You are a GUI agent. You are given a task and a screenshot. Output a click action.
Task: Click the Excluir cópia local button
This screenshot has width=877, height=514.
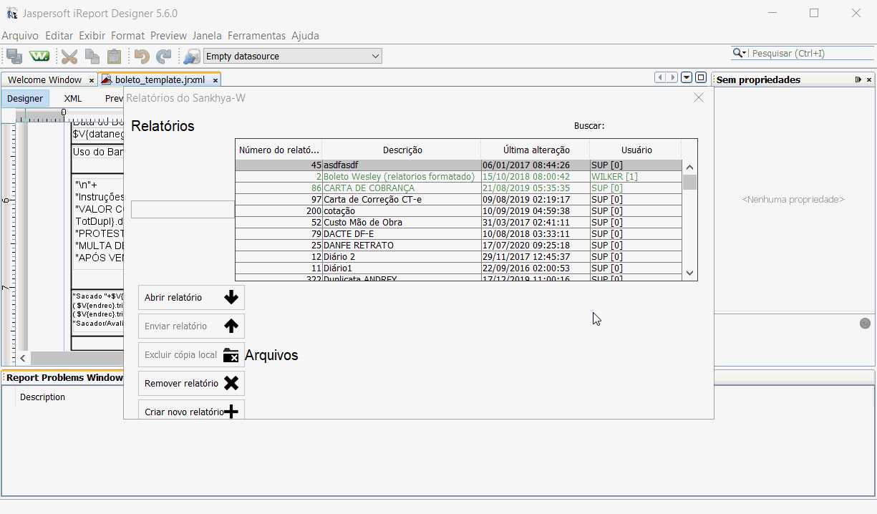point(191,355)
